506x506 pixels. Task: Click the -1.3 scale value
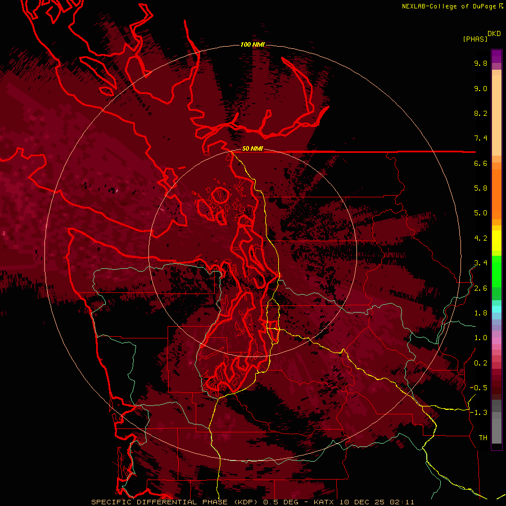point(478,413)
